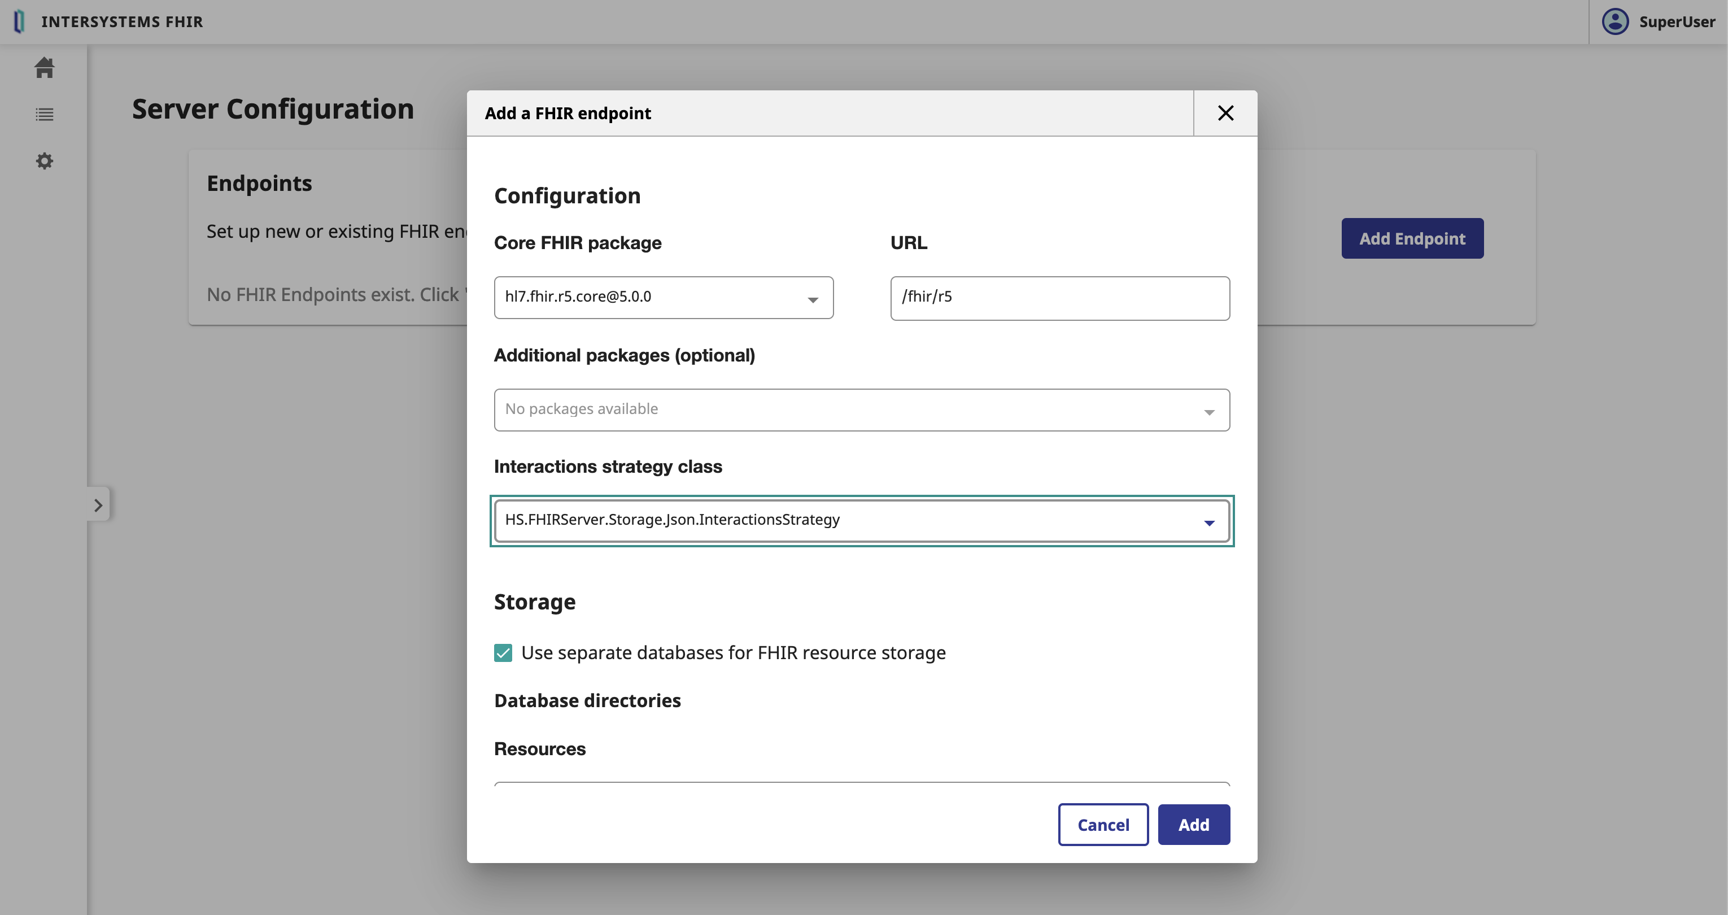Click the Storage section heading
Screen dimensions: 1728x915
tap(535, 603)
